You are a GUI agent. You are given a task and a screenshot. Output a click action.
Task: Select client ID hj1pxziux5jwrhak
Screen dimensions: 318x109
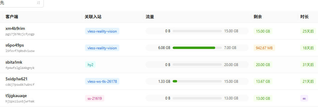point(20,101)
